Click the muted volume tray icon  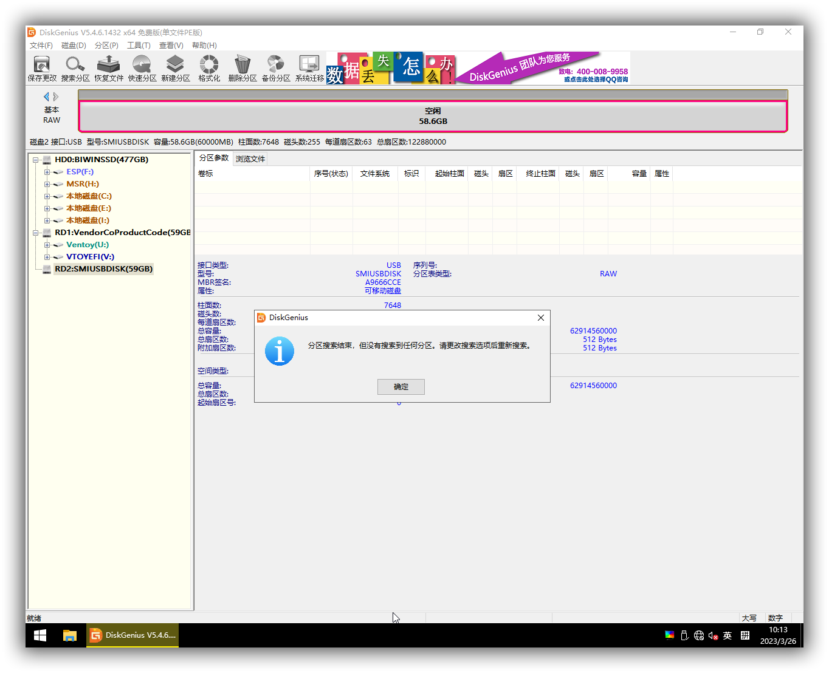(713, 635)
